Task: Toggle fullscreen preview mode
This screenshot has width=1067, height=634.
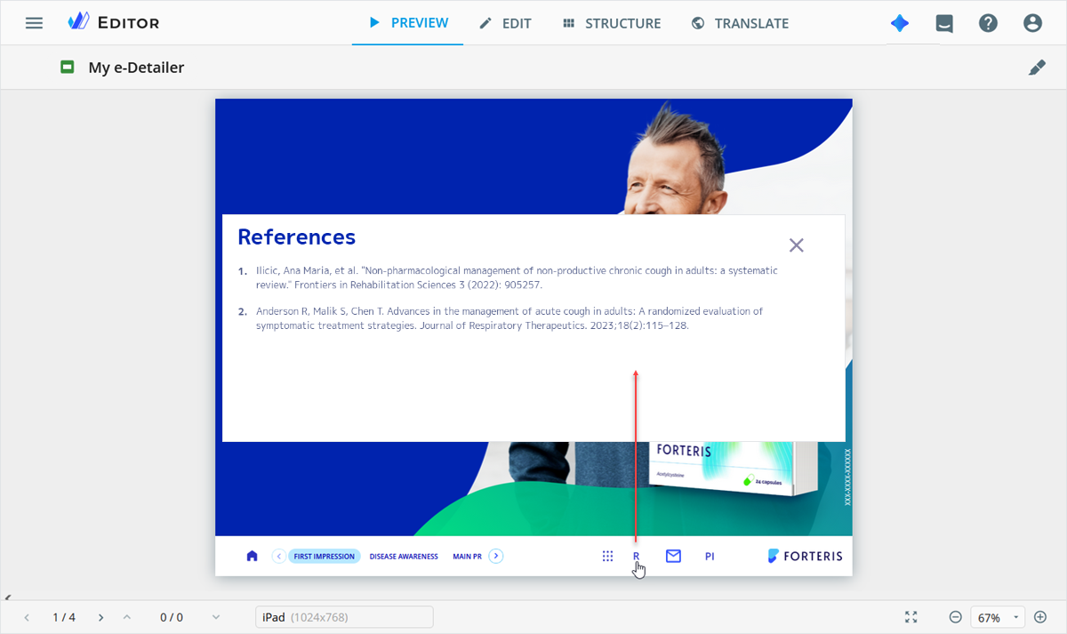Action: (911, 617)
